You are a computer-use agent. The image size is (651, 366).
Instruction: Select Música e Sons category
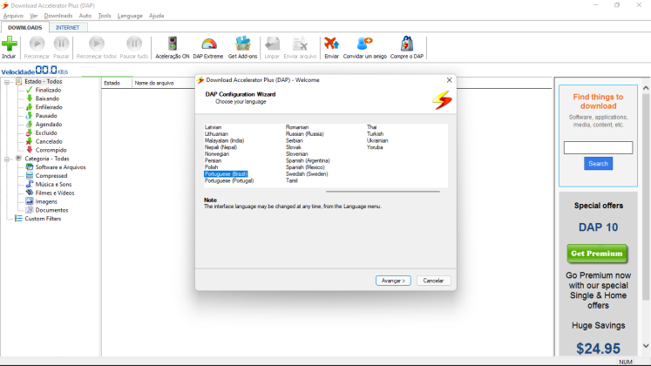tap(53, 184)
